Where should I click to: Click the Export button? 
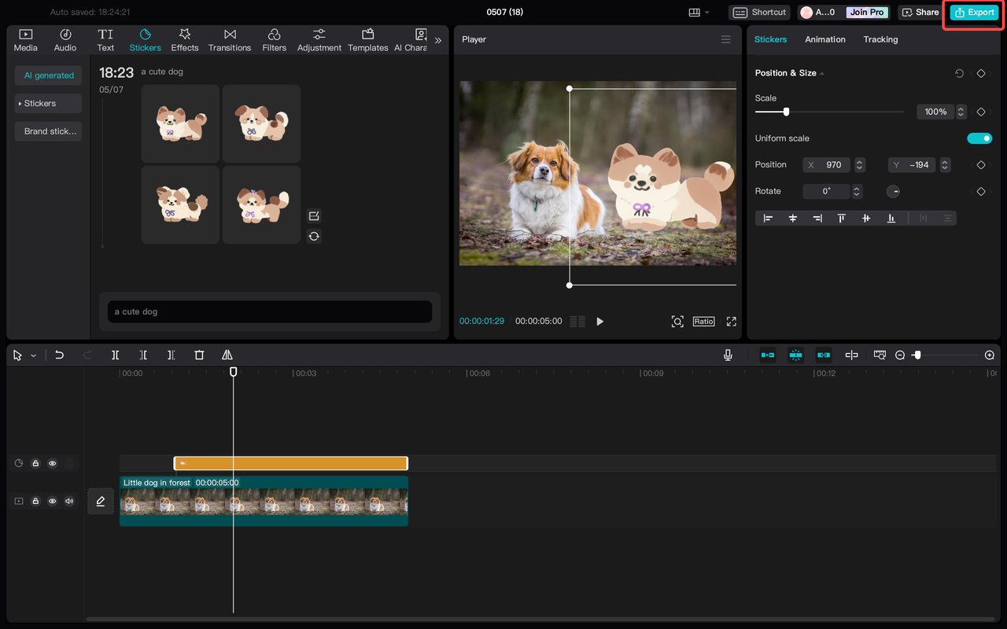973,12
